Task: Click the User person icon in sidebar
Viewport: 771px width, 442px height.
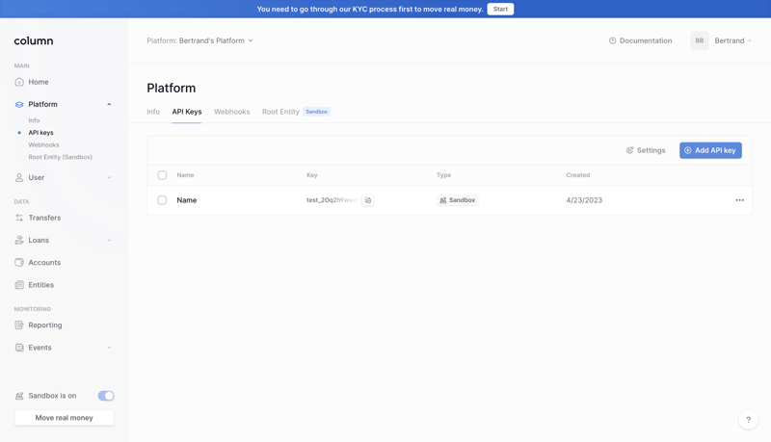Action: click(19, 177)
